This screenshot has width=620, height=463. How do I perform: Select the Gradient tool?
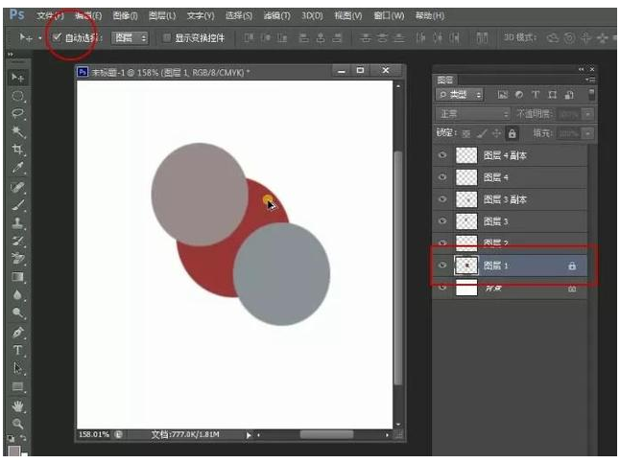pos(18,277)
